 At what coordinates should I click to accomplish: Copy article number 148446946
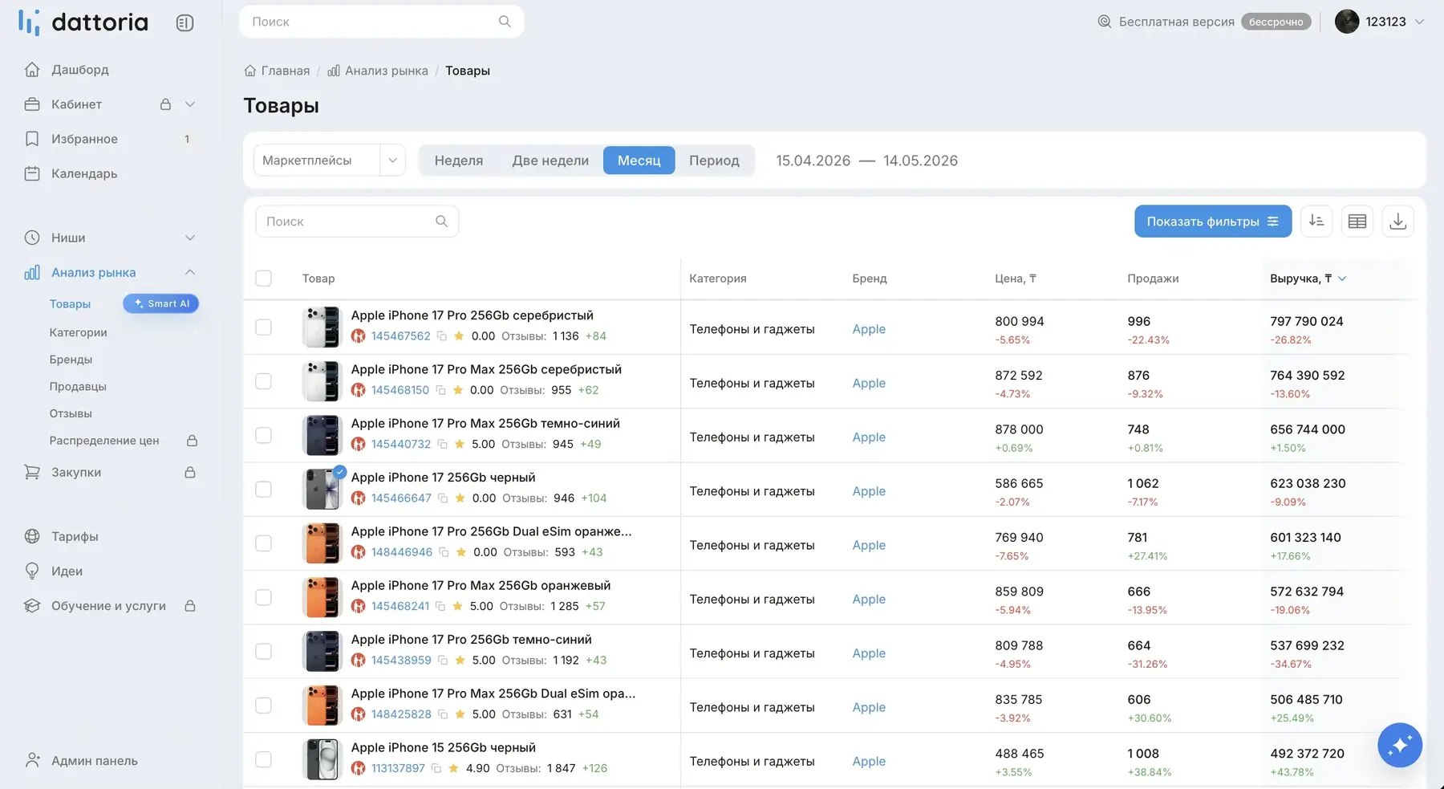tap(444, 552)
